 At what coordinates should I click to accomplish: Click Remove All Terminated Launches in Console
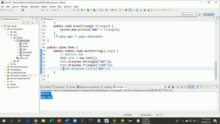173,87
